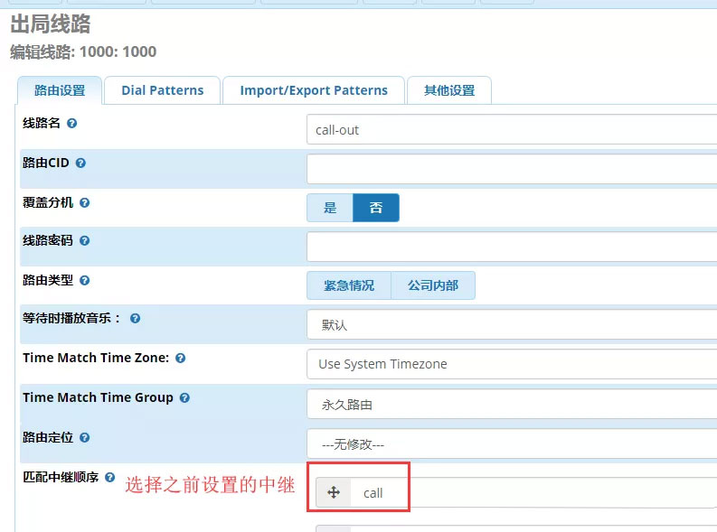Set 覆盖分机 to 是

point(330,208)
